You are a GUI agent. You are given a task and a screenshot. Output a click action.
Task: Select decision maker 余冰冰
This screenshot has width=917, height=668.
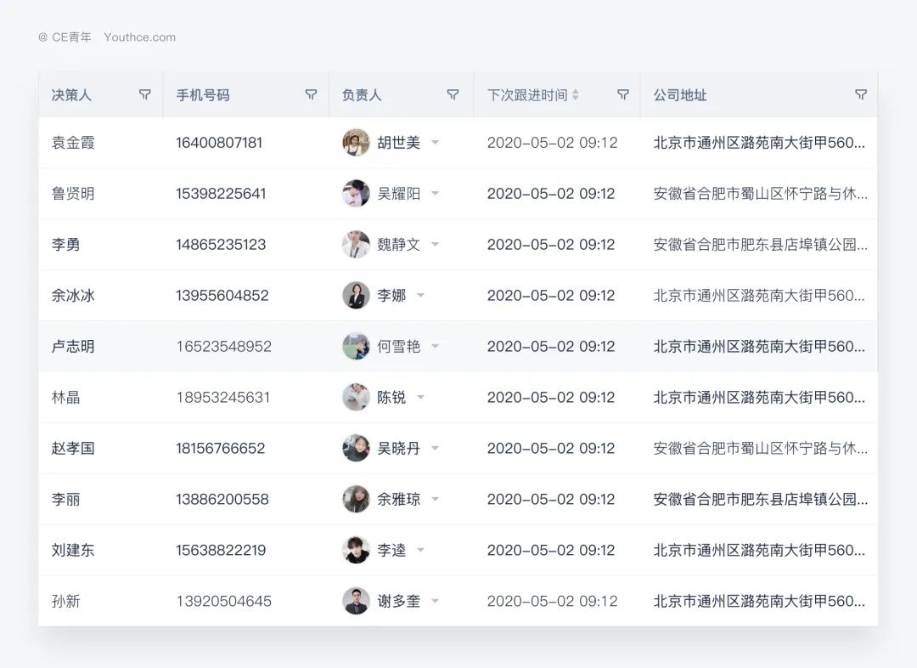(73, 295)
